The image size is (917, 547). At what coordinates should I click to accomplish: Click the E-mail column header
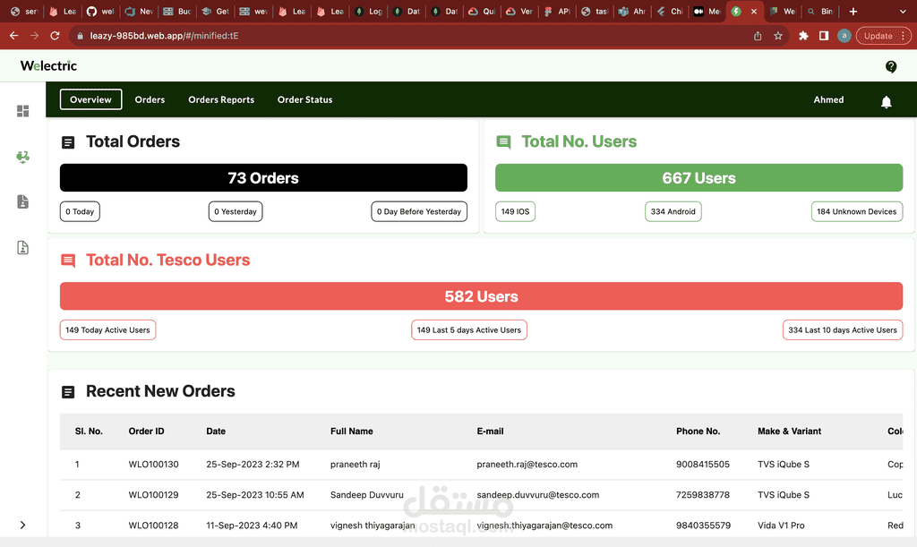point(490,432)
